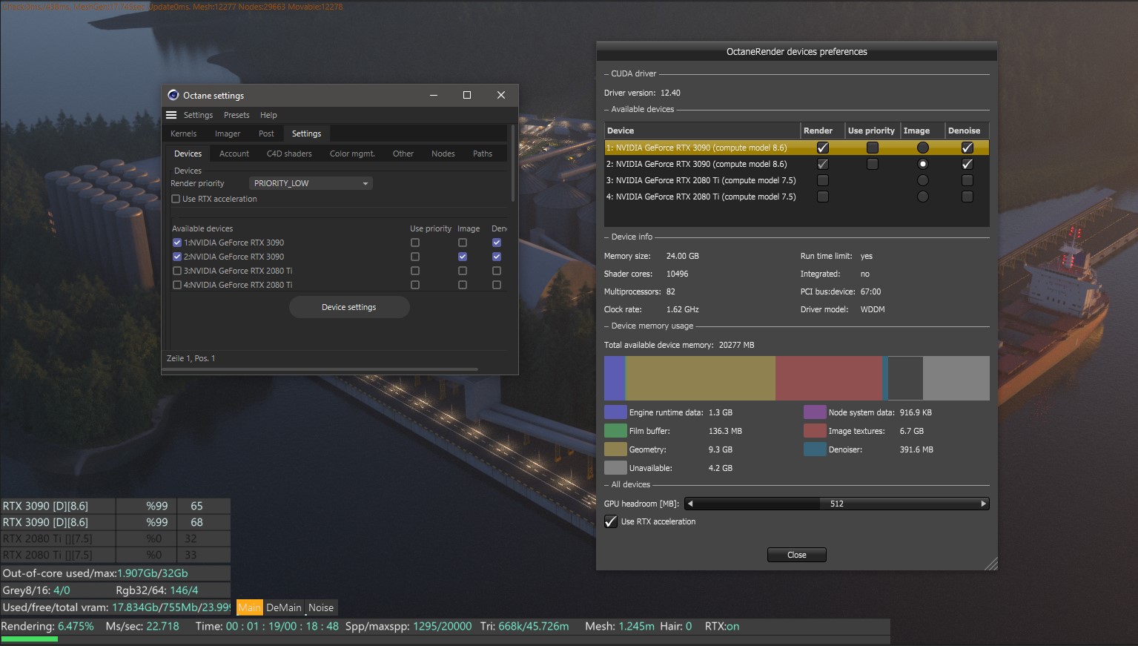1138x646 pixels.
Task: Toggle Render checkbox for device 1 in devices preferences
Action: [823, 148]
